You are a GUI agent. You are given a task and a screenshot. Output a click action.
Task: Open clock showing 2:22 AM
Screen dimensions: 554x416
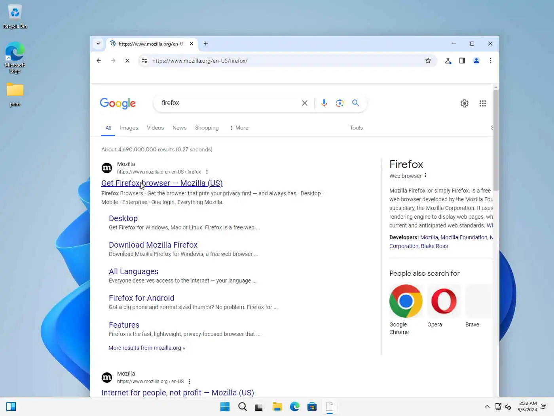click(527, 406)
